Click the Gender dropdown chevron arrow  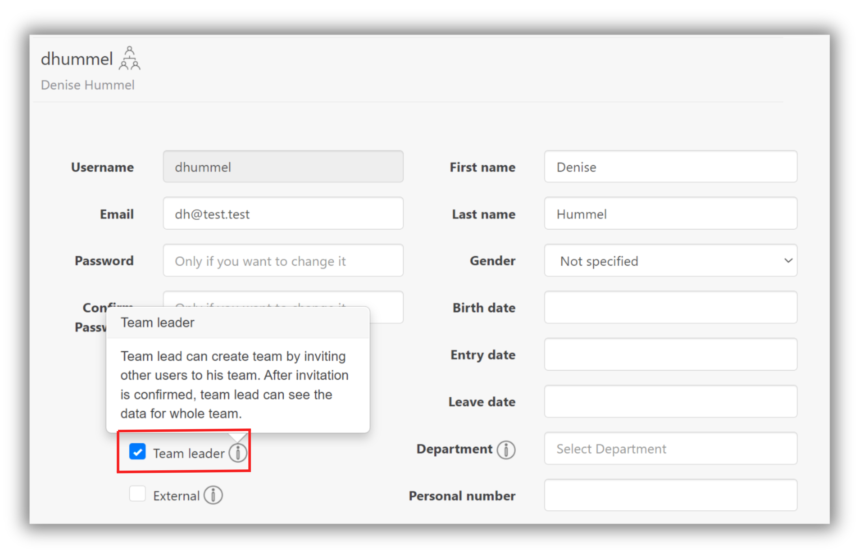[x=788, y=261]
